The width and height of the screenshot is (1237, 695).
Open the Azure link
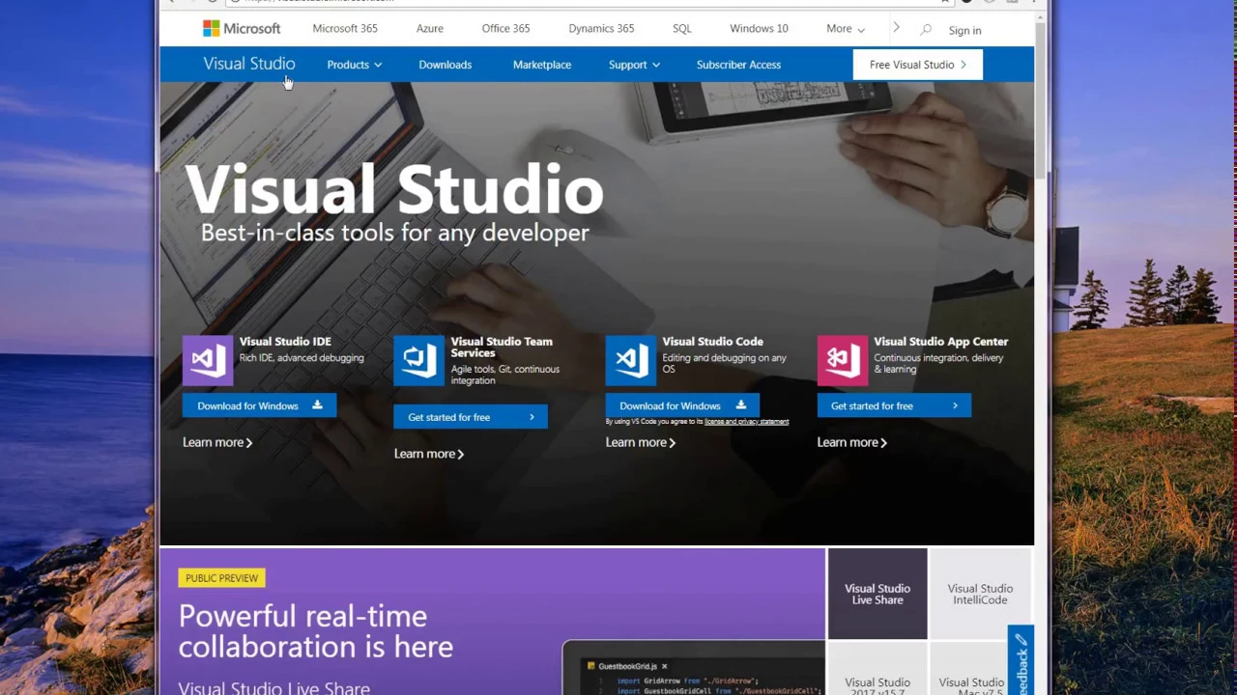click(430, 29)
